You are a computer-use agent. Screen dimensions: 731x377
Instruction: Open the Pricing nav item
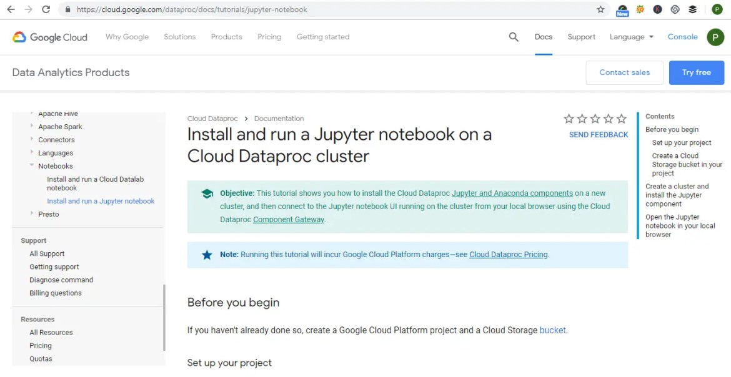coord(269,37)
